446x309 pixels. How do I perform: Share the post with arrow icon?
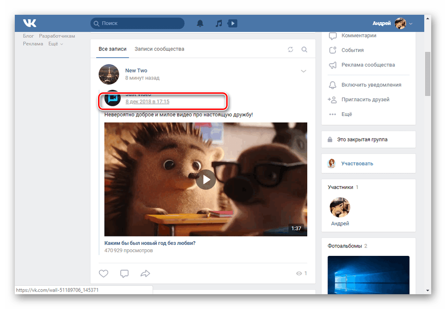(x=145, y=273)
